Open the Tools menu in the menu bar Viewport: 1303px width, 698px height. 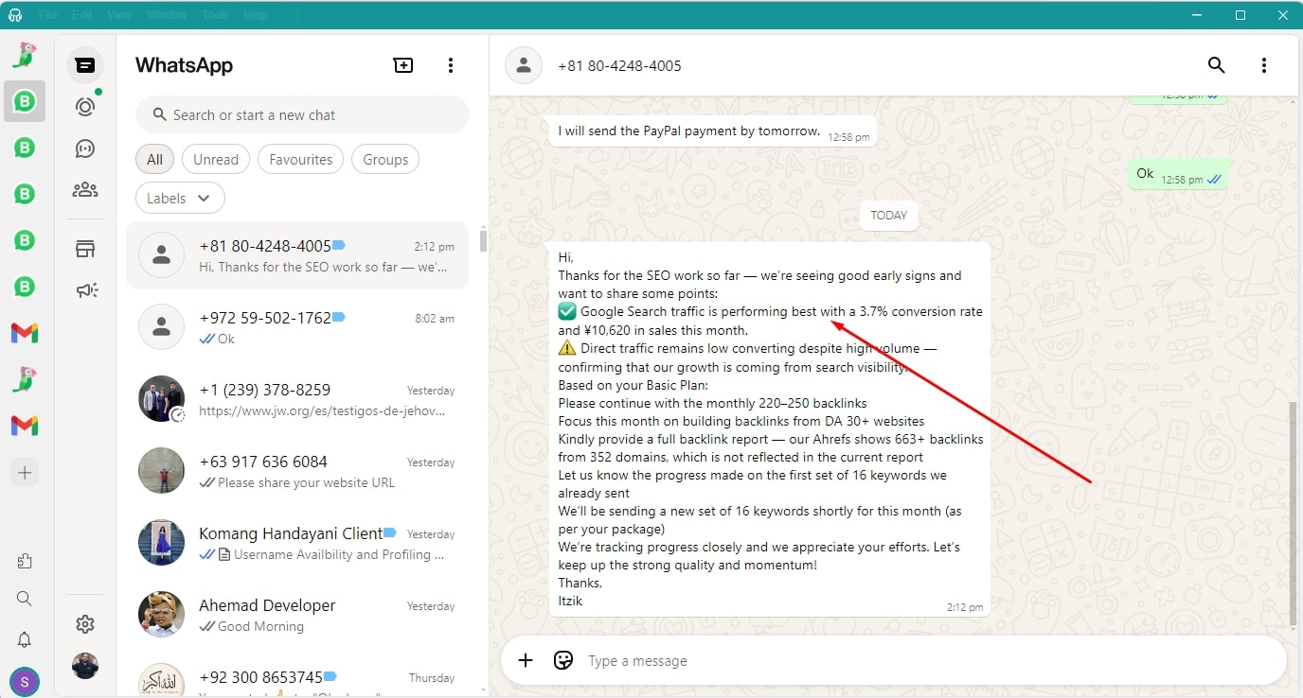(x=215, y=15)
